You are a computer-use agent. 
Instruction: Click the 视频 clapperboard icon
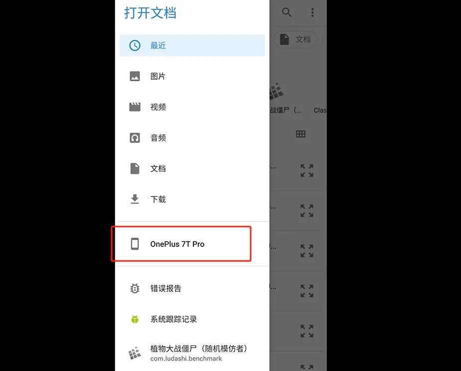coord(135,107)
